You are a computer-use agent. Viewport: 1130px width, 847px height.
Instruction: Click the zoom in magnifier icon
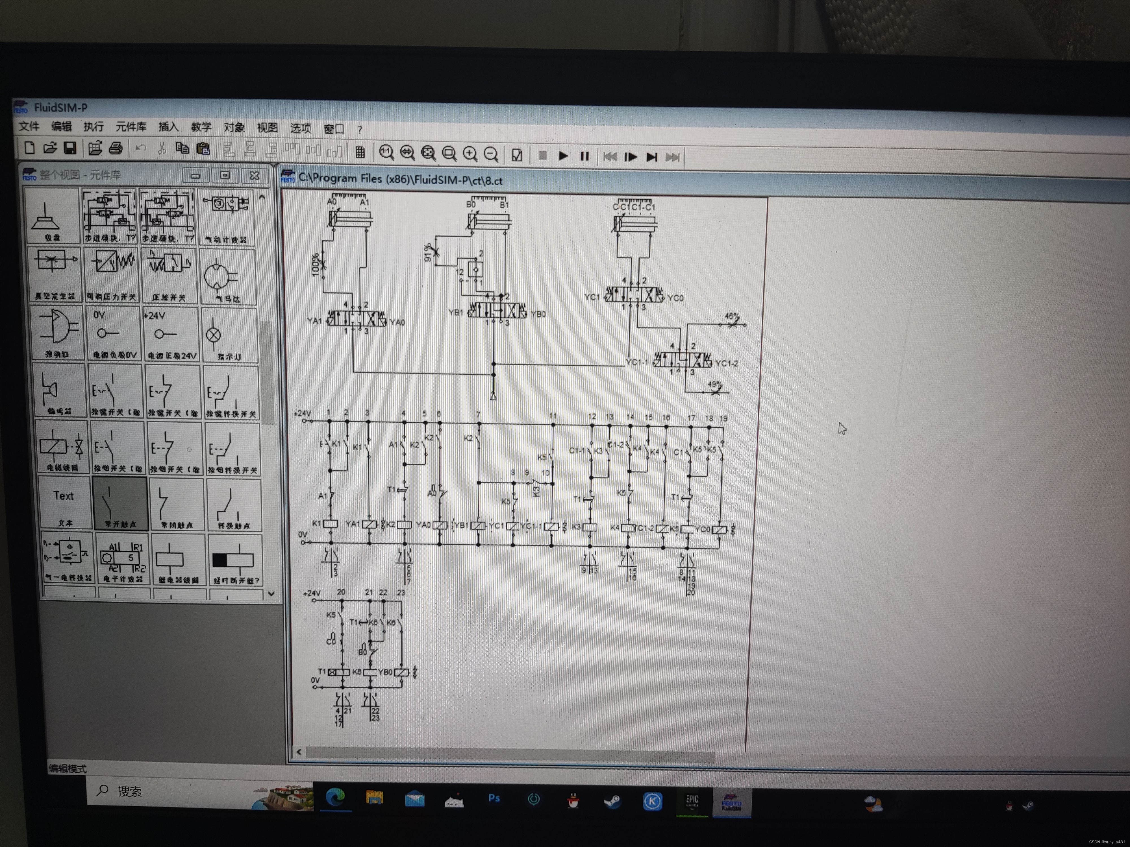pyautogui.click(x=470, y=154)
